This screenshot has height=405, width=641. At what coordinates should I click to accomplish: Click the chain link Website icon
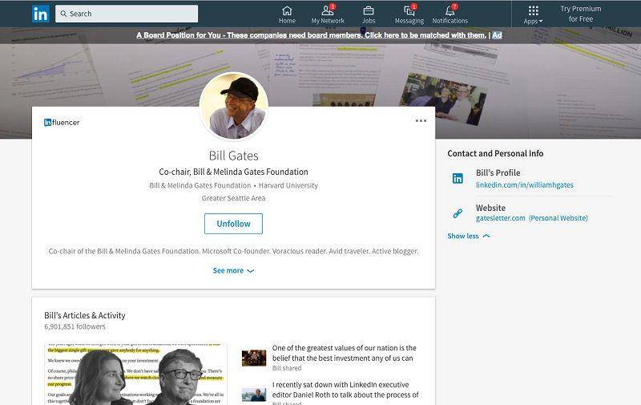[458, 213]
